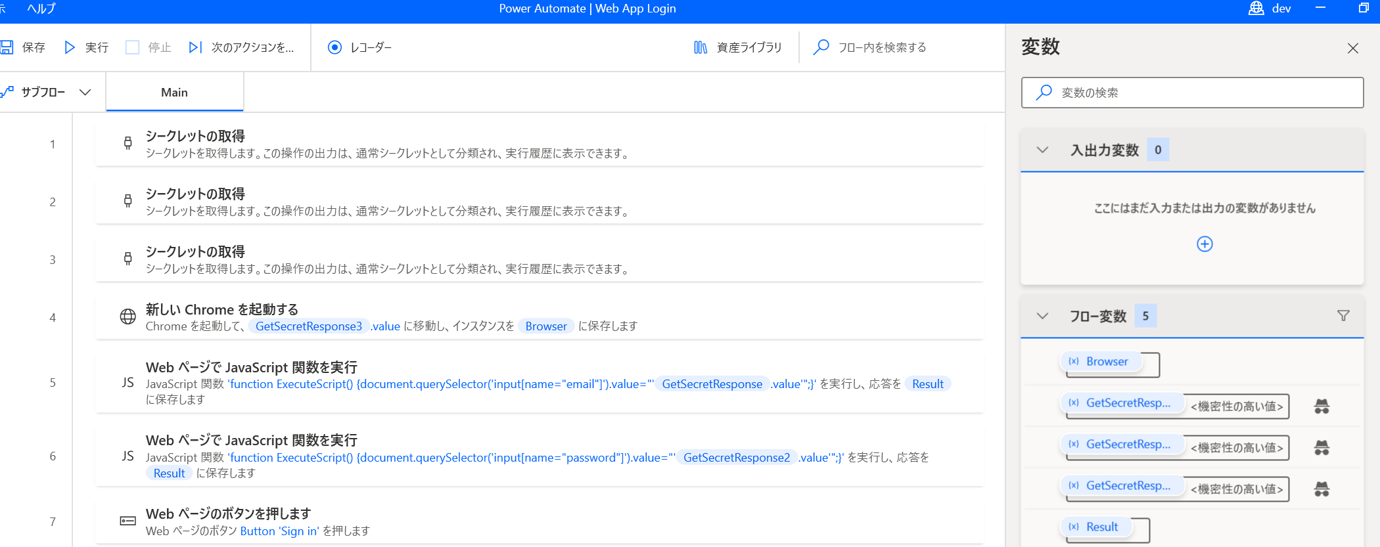Click the flow search magnifier icon

point(821,47)
